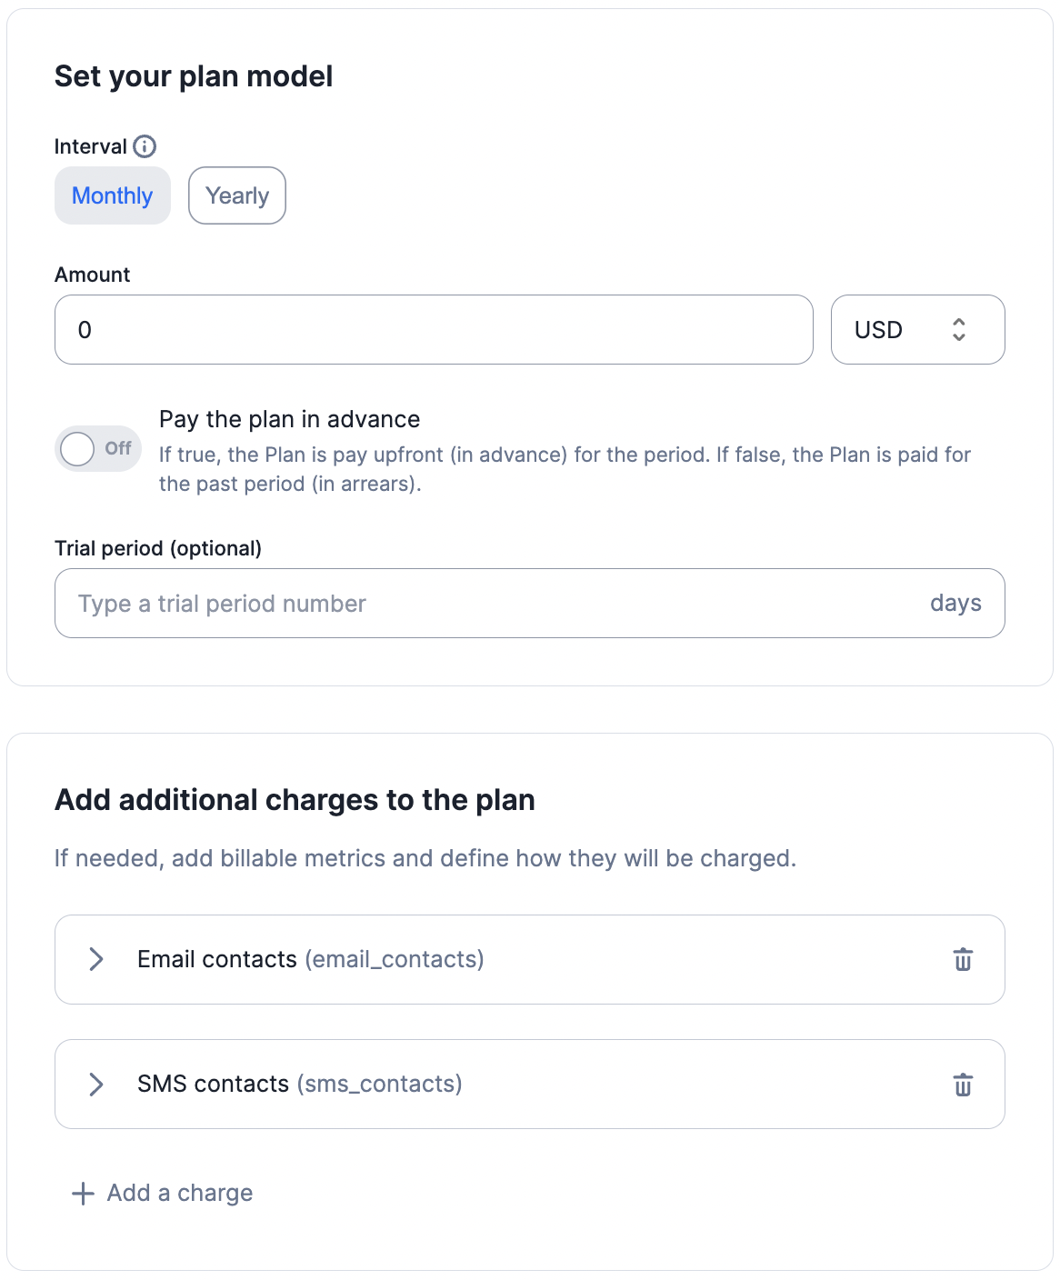The image size is (1060, 1280).
Task: Click the Trial period number field
Action: (x=530, y=604)
